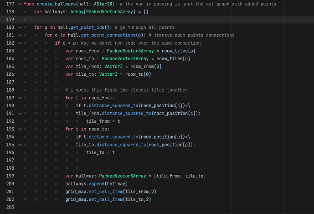Click line number 187 in the gutter
This screenshot has height=214, width=314.
point(10,82)
